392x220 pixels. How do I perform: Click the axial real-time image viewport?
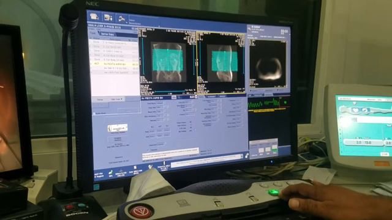click(x=268, y=64)
